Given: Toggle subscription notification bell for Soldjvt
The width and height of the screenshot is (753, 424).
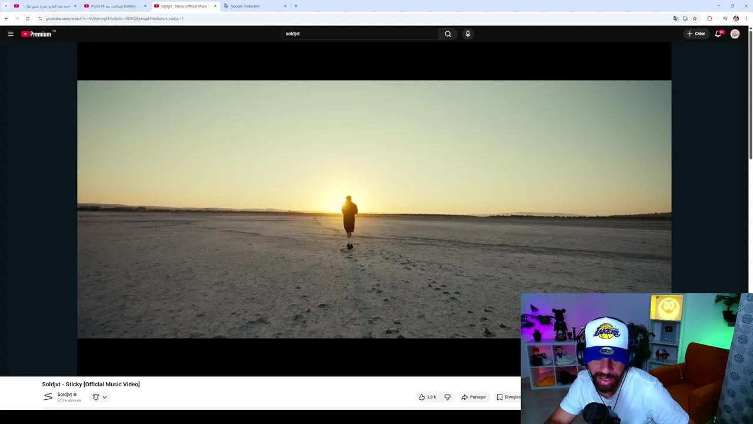Looking at the screenshot, I should 96,397.
